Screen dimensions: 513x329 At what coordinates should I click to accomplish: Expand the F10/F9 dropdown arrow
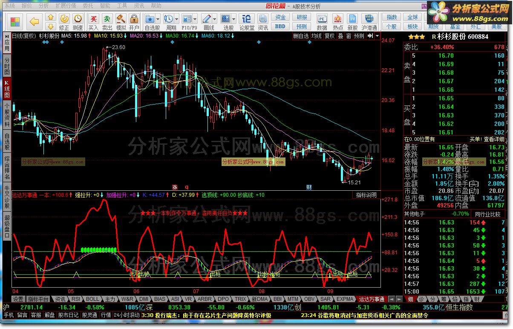[x=195, y=19]
